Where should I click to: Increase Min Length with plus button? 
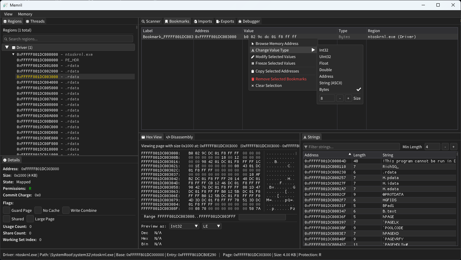[453, 147]
